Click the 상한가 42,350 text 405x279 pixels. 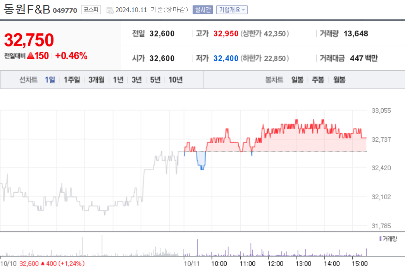(264, 34)
